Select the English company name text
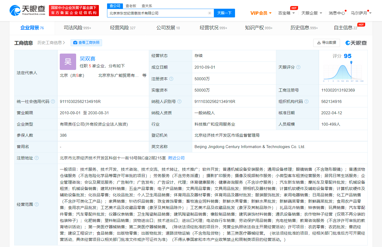 250,147
